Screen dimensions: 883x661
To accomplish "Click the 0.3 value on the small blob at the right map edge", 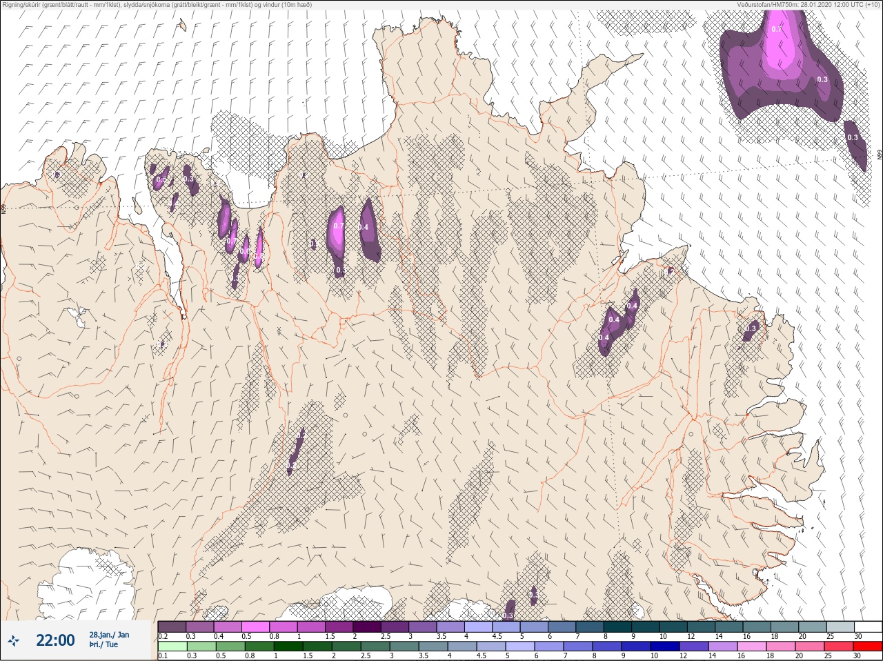I will coord(853,137).
